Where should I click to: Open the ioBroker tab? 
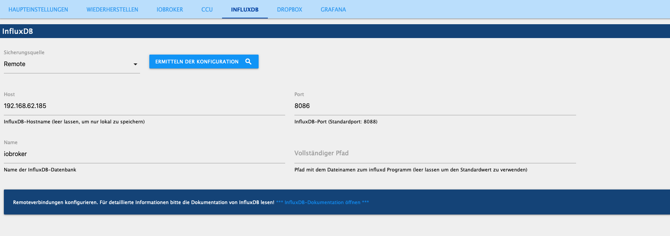(170, 9)
